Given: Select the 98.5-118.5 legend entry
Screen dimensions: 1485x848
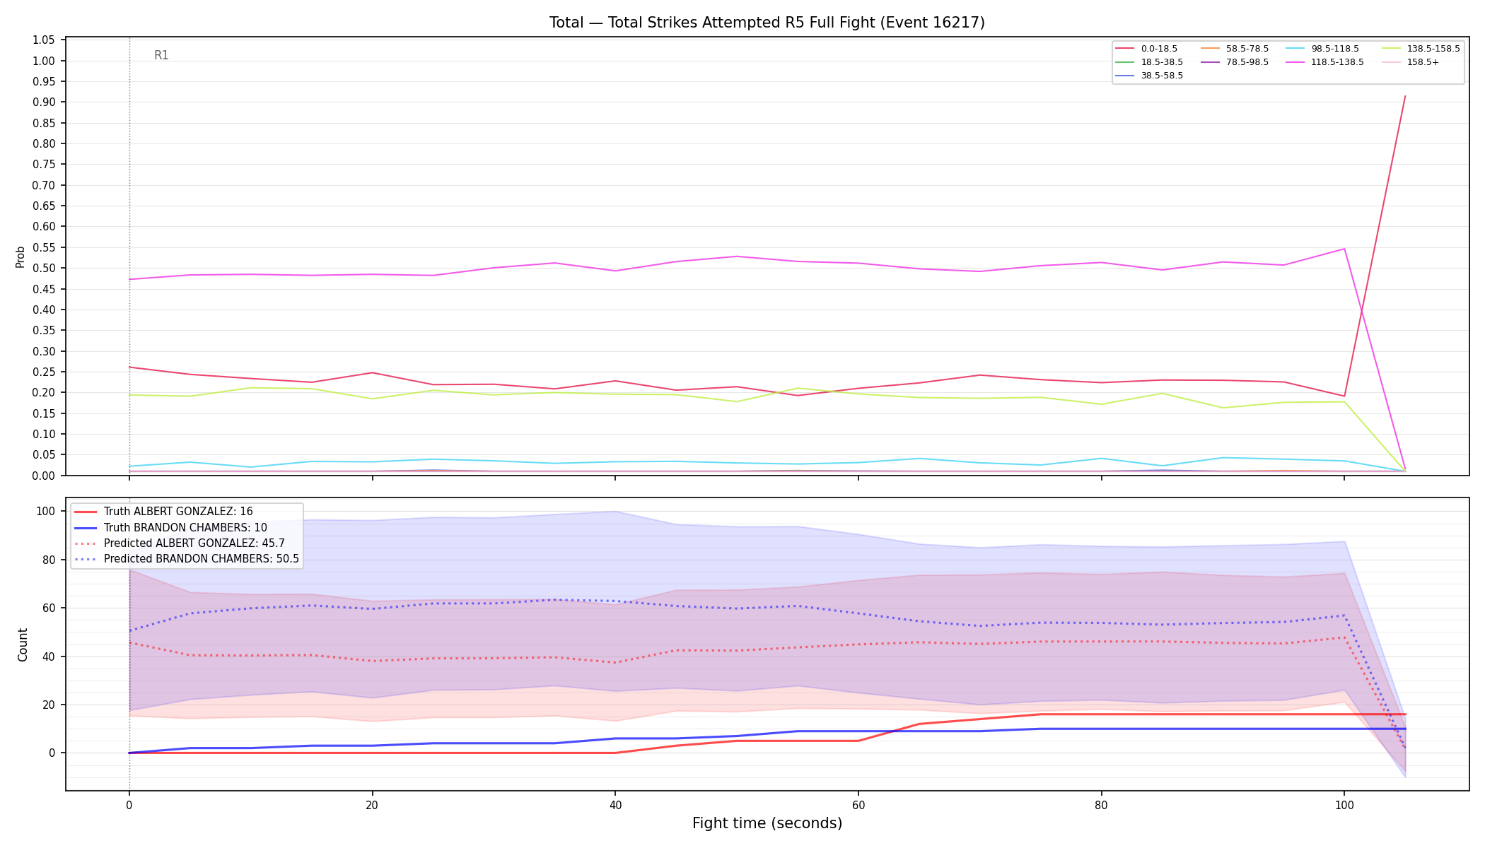Looking at the screenshot, I should click(1322, 49).
